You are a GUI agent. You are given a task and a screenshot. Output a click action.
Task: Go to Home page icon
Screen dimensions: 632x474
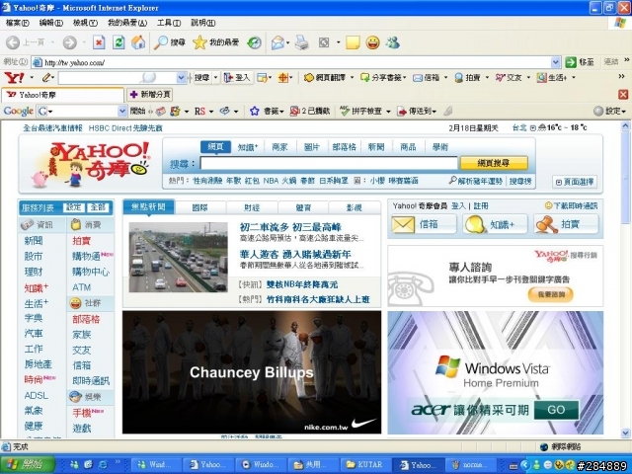click(x=138, y=42)
